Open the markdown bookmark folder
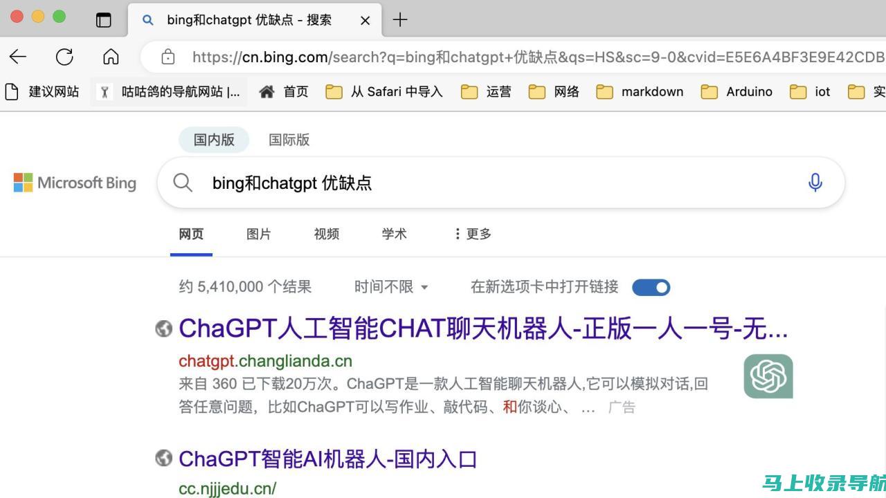 640,91
